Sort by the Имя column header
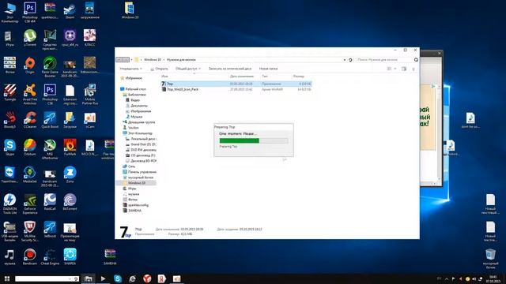Image resolution: width=506 pixels, height=284 pixels. click(x=194, y=77)
